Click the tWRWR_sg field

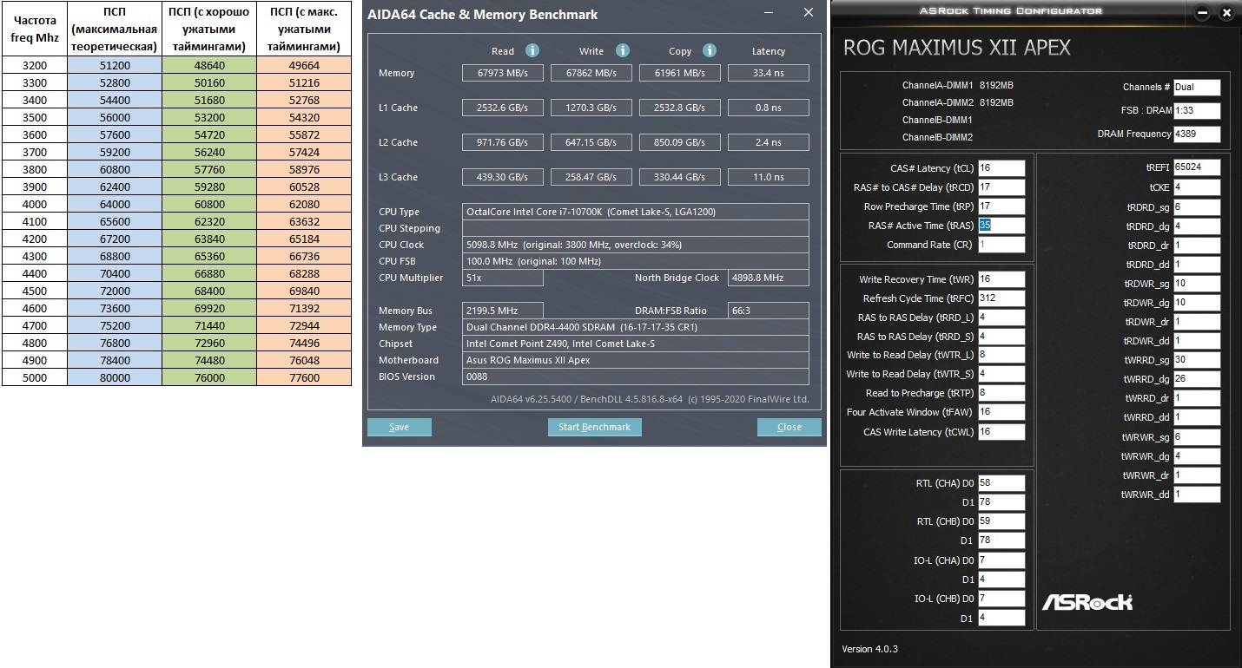coord(1197,437)
